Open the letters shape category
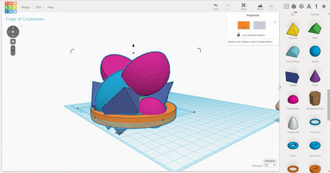 [309, 6]
